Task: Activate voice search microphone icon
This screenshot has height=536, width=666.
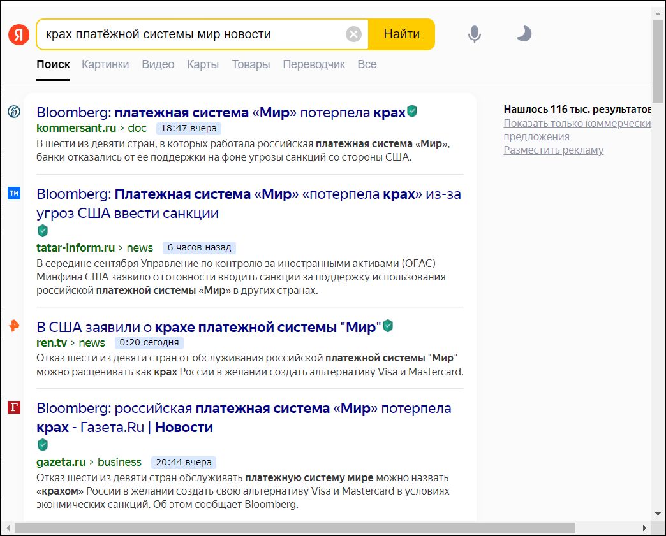Action: pos(474,34)
